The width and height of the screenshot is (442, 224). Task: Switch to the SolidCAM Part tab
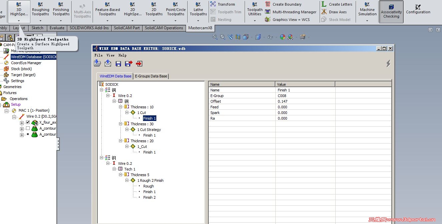tap(127, 28)
